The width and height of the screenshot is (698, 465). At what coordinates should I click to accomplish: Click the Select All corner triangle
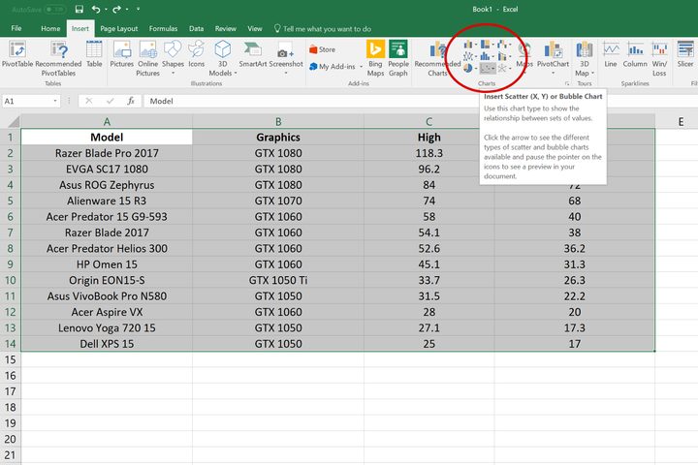(14, 121)
